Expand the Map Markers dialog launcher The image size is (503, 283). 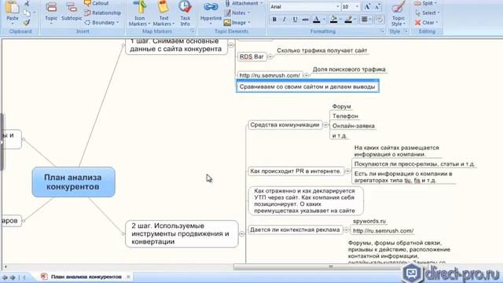point(192,31)
